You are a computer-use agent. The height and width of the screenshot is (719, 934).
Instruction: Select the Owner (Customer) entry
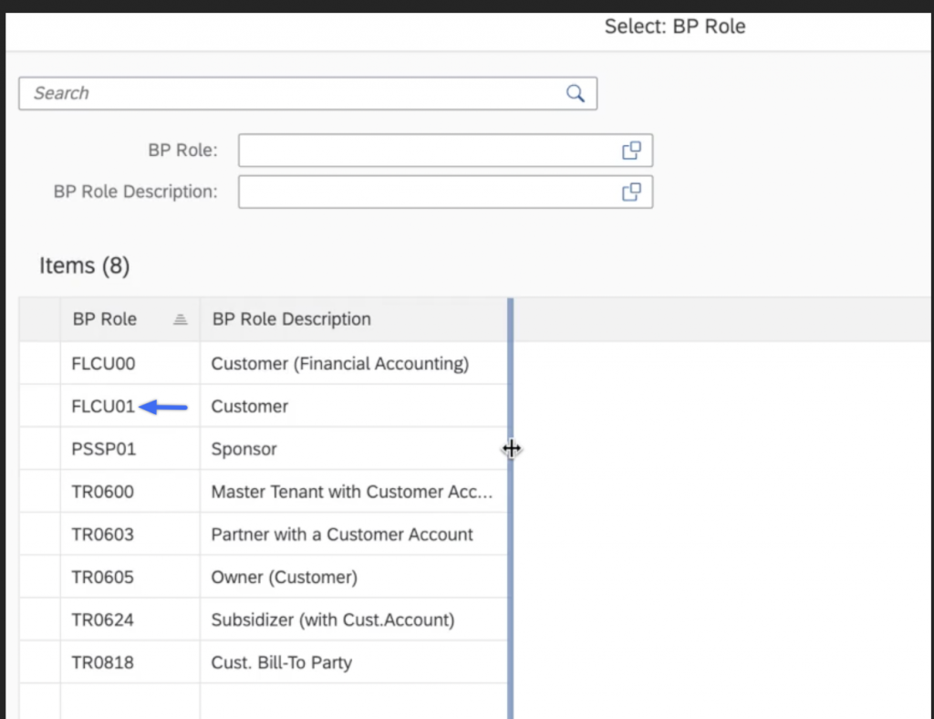(x=284, y=578)
